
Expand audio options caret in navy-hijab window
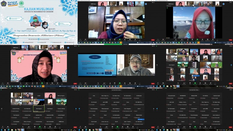(82, 39)
